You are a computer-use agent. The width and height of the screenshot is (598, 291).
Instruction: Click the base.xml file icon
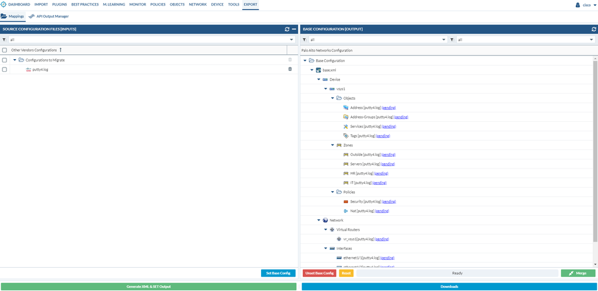[318, 70]
